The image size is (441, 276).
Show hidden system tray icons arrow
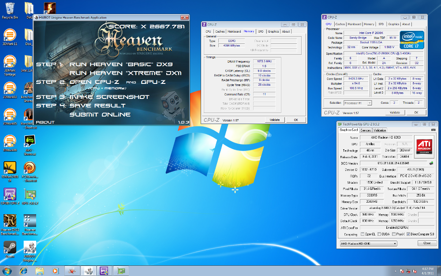coord(396,271)
